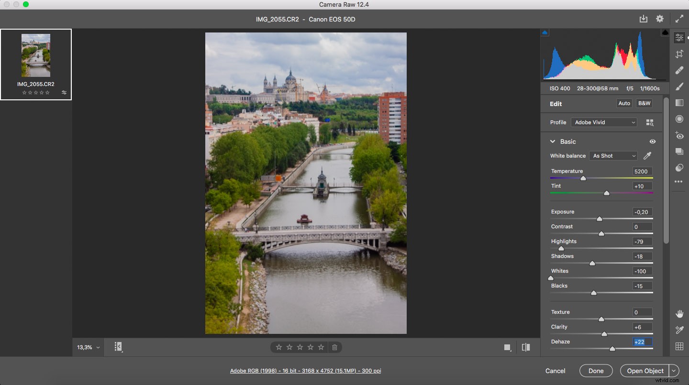Click the save/export image icon
Screen dimensions: 689x385
[x=644, y=18]
